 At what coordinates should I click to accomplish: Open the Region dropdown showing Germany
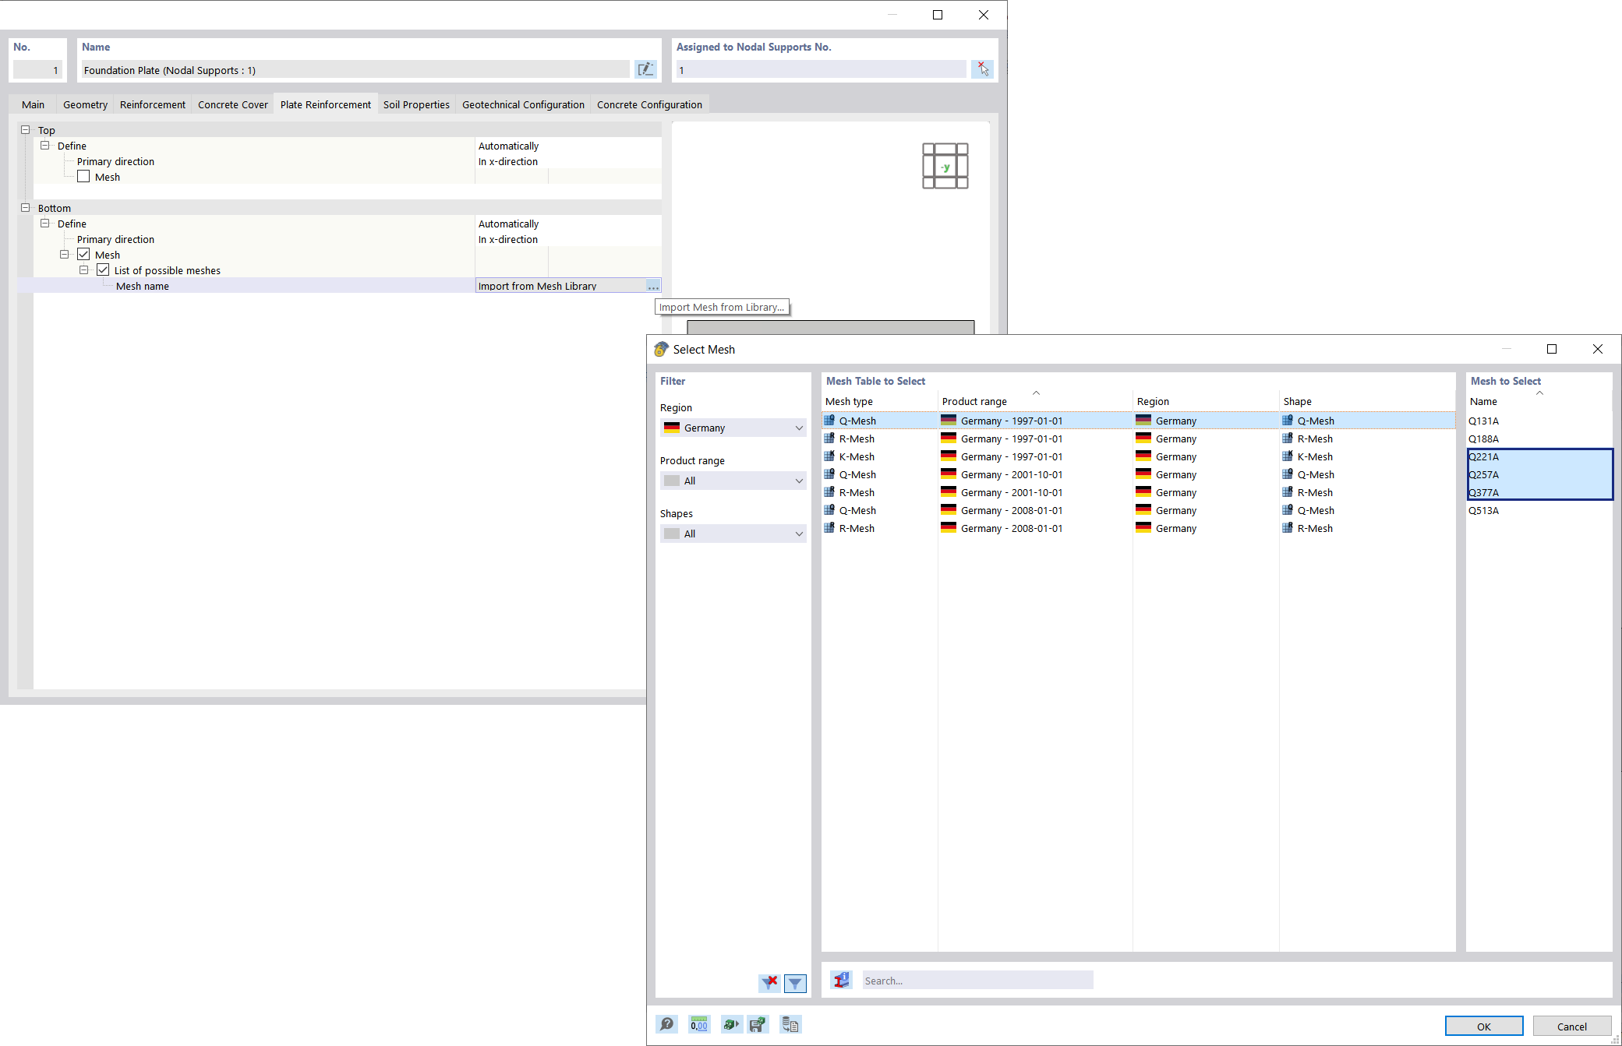click(x=733, y=428)
